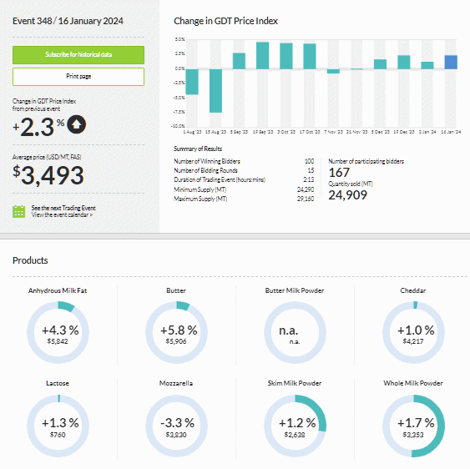The height and width of the screenshot is (469, 470).
Task: Click the green calendar icon
Action: click(x=19, y=212)
